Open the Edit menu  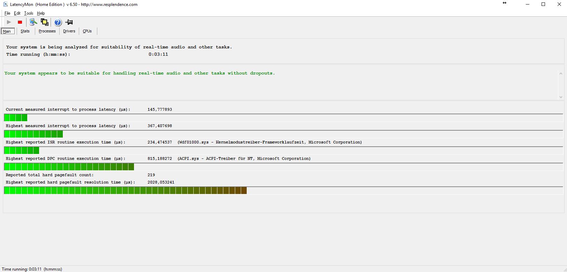point(17,13)
